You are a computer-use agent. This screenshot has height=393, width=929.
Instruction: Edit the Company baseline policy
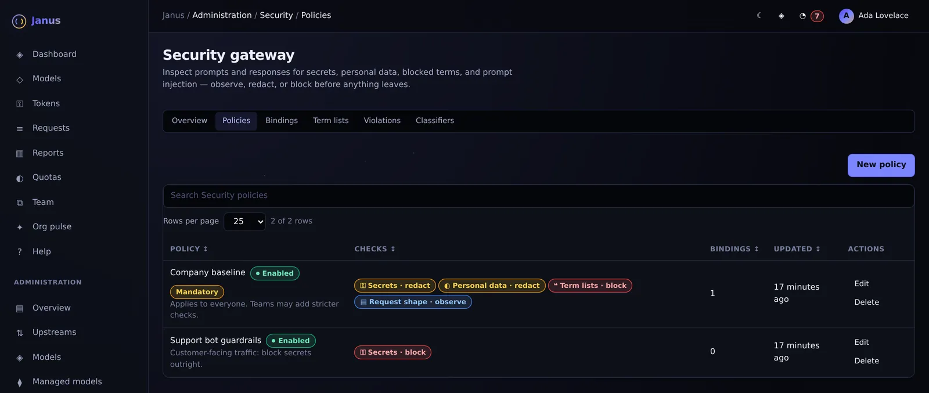tap(862, 284)
